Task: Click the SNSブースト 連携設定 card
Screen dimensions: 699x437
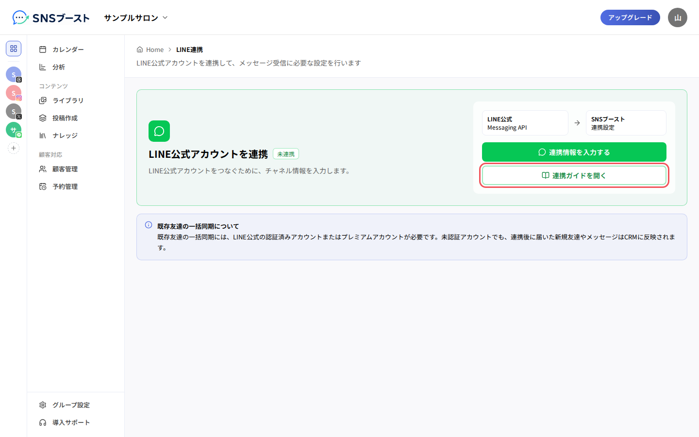Action: [x=626, y=123]
